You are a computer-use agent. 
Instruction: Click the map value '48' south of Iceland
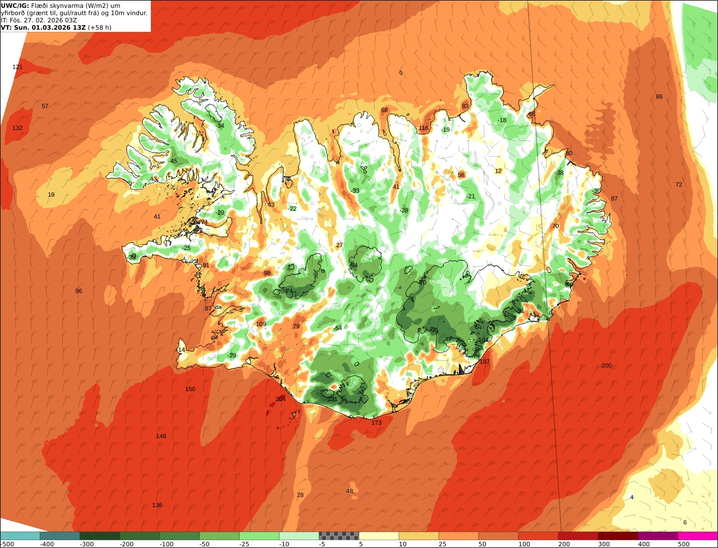pyautogui.click(x=349, y=491)
